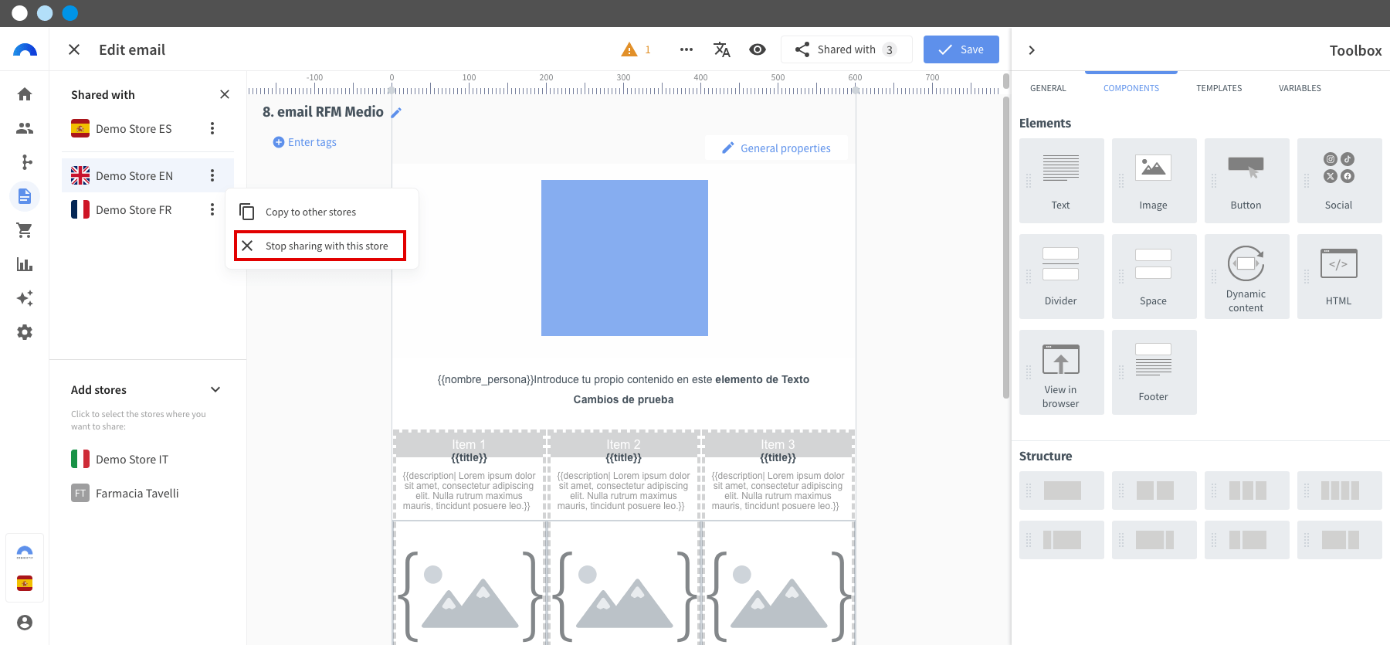Select the HTML element in Toolbox
1390x645 pixels.
[x=1339, y=277]
